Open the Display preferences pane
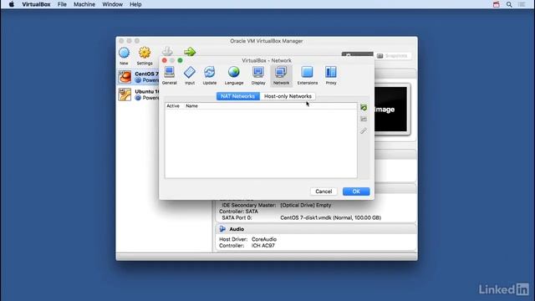535x301 pixels. pyautogui.click(x=258, y=75)
